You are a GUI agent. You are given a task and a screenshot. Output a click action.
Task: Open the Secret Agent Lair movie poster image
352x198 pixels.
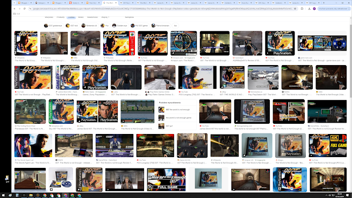coord(33,145)
